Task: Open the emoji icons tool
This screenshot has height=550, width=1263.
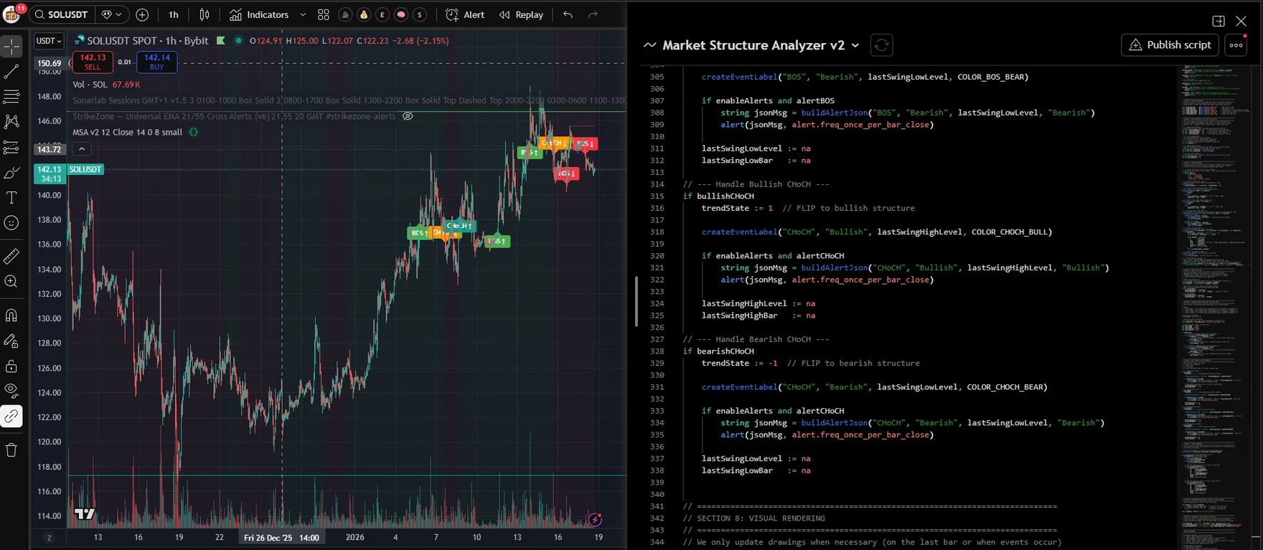Action: [x=11, y=223]
